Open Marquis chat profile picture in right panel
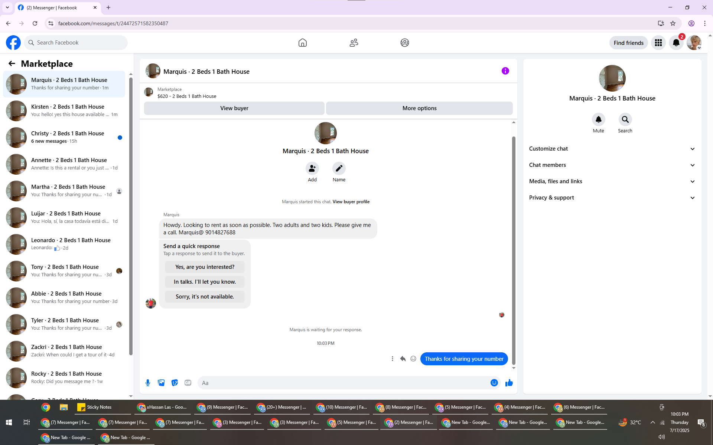Screen dimensions: 713x445 click(612, 78)
